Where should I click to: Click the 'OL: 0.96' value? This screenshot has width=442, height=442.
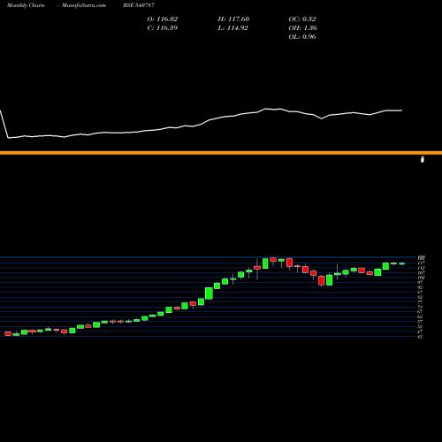302,37
